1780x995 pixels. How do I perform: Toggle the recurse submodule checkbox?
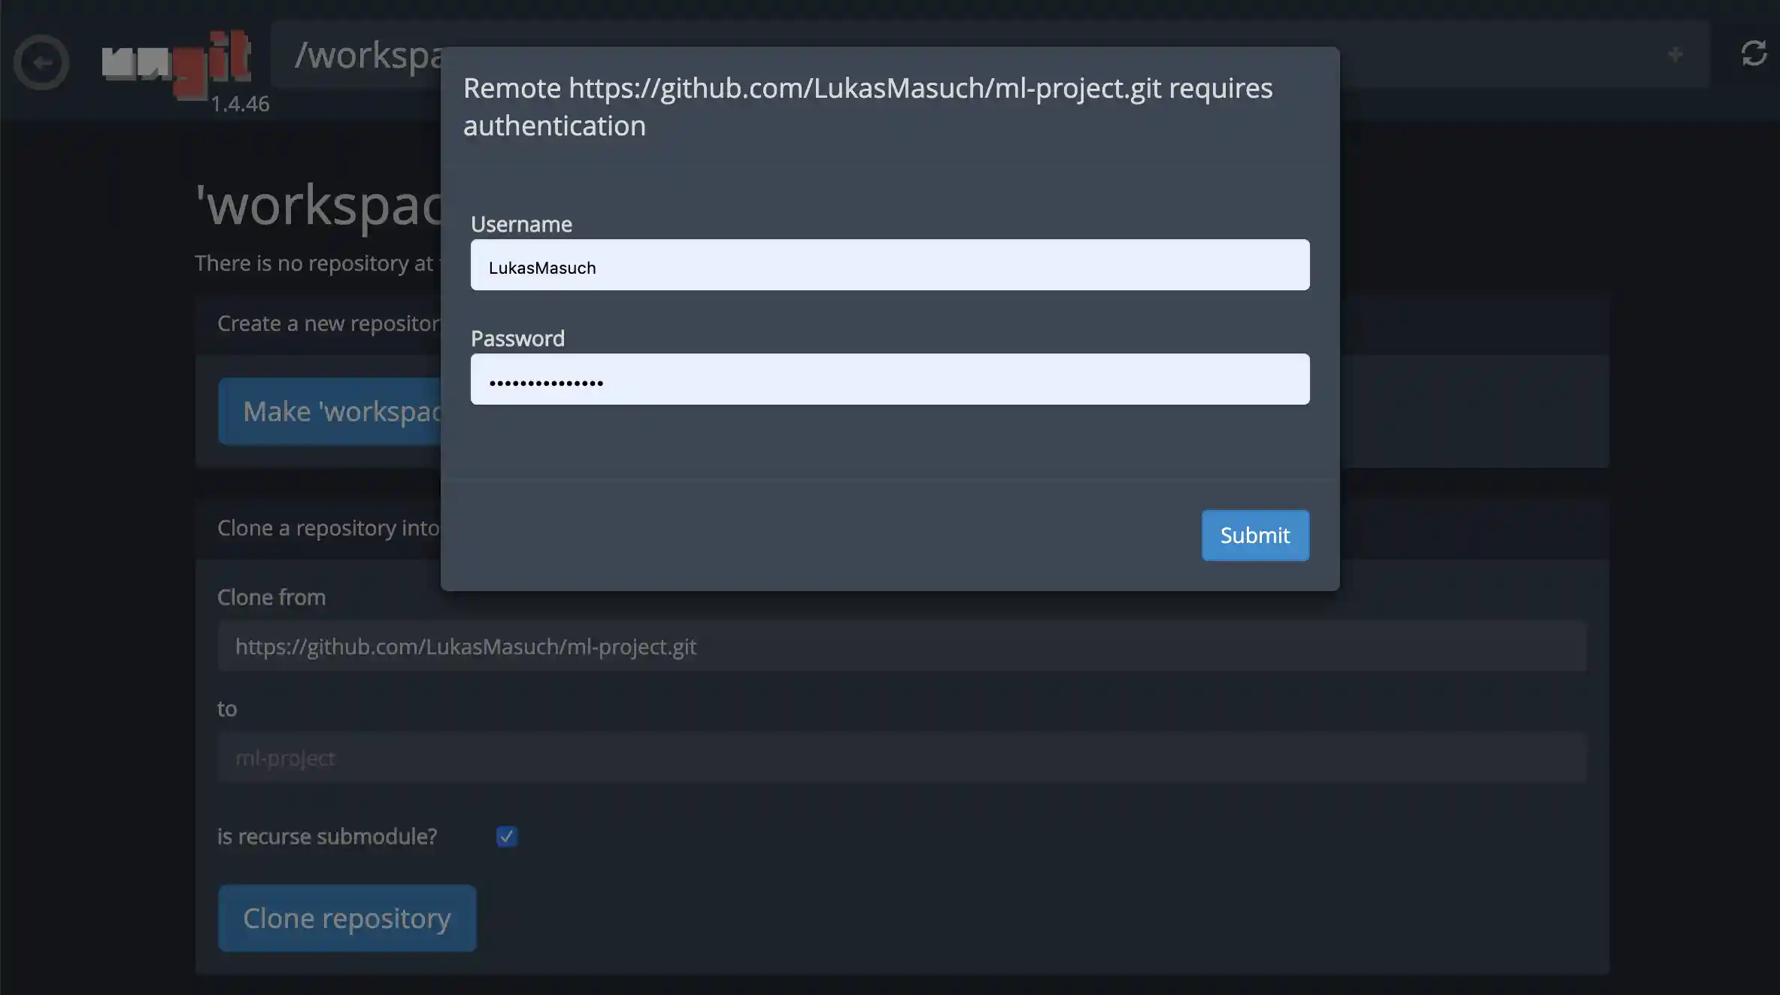coord(507,836)
